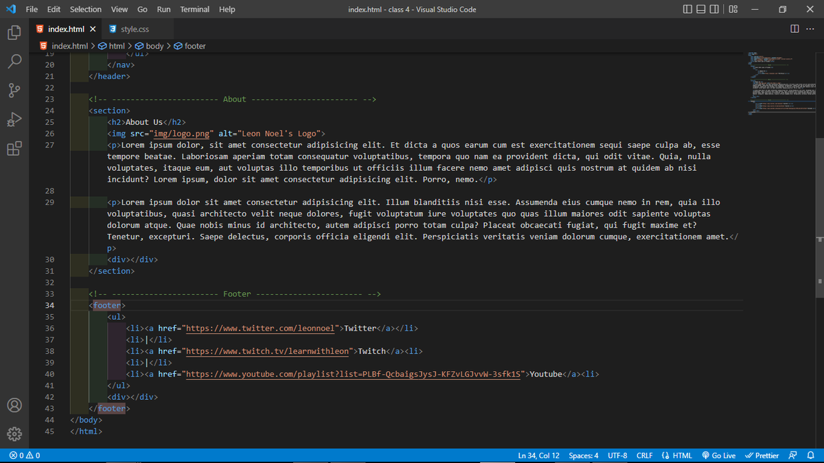This screenshot has width=824, height=463.
Task: Start the Go Live server
Action: 718,455
